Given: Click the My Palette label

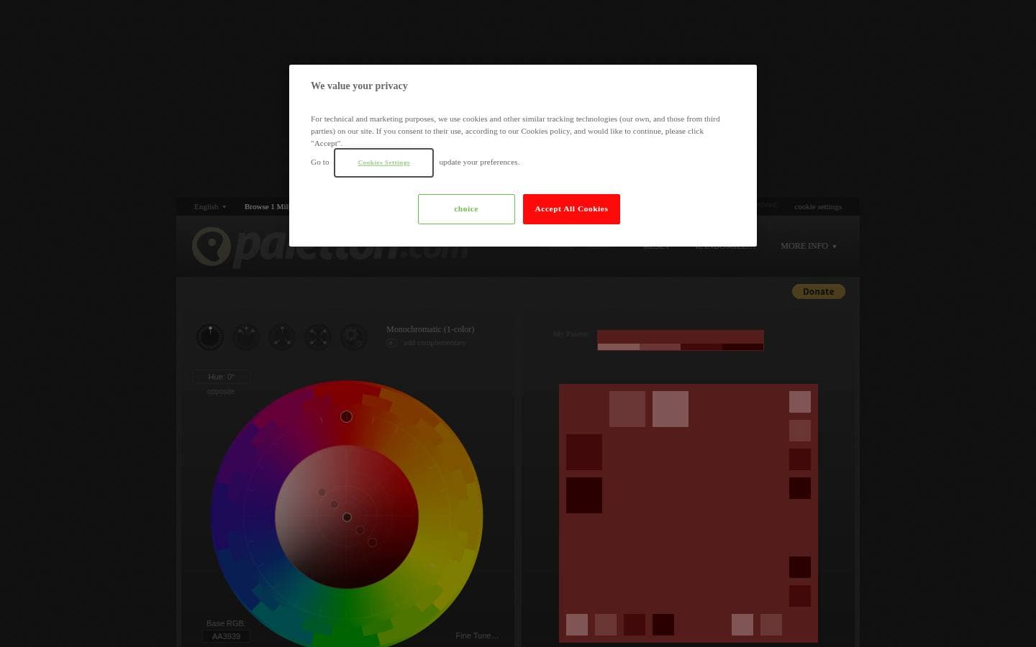Looking at the screenshot, I should (x=571, y=334).
